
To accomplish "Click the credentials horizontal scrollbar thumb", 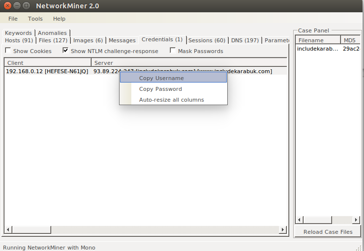I will 31,230.
